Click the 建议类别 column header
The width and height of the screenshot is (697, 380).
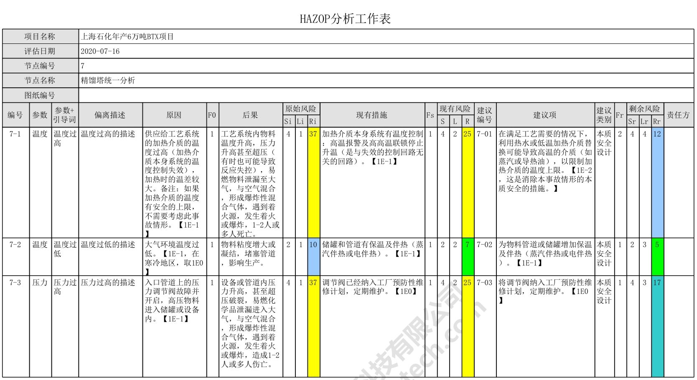(x=604, y=115)
